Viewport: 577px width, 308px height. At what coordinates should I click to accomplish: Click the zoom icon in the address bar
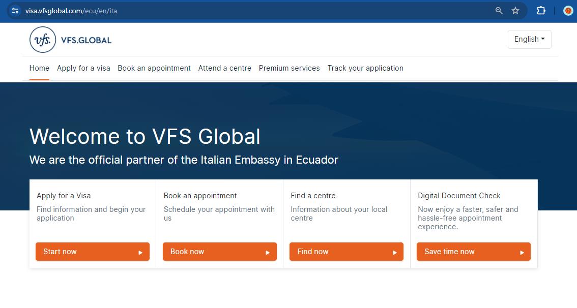[498, 10]
